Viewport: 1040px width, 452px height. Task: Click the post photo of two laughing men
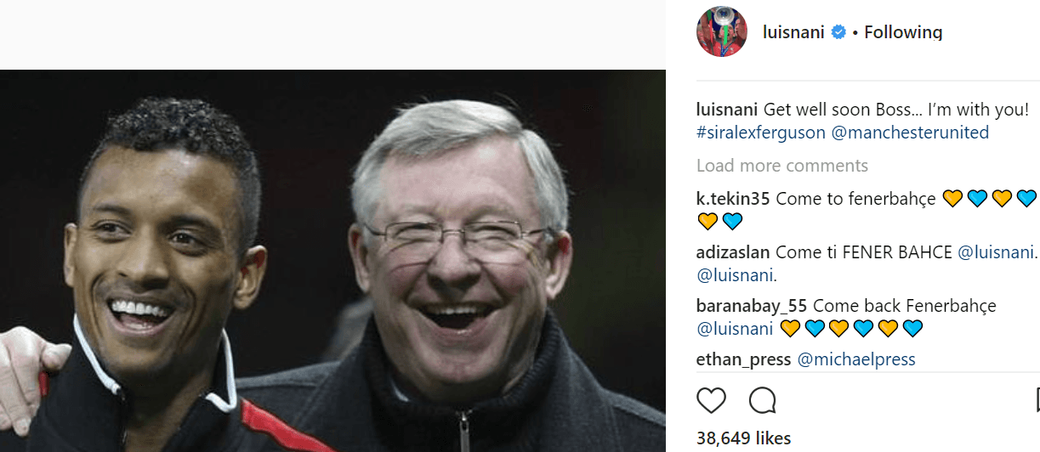(x=332, y=261)
